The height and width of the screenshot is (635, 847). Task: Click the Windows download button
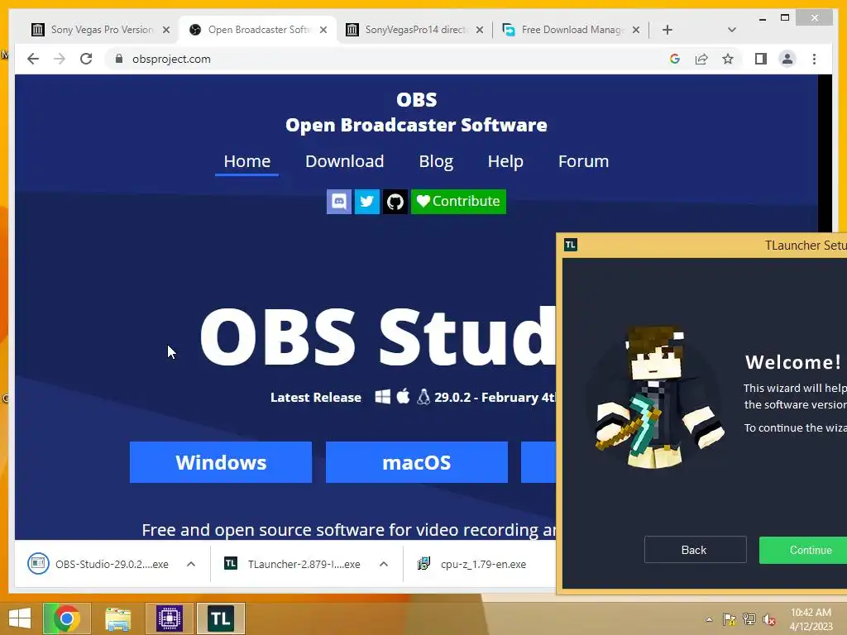[x=220, y=462]
